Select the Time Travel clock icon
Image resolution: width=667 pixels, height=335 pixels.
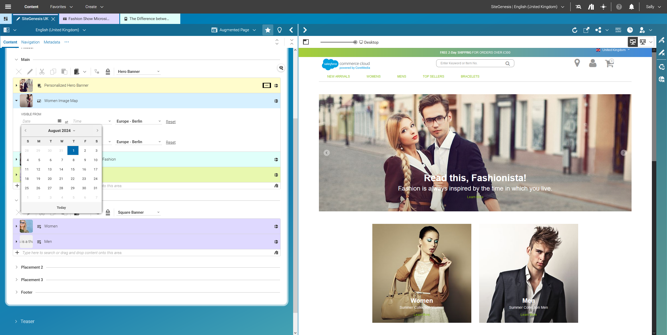tap(631, 30)
